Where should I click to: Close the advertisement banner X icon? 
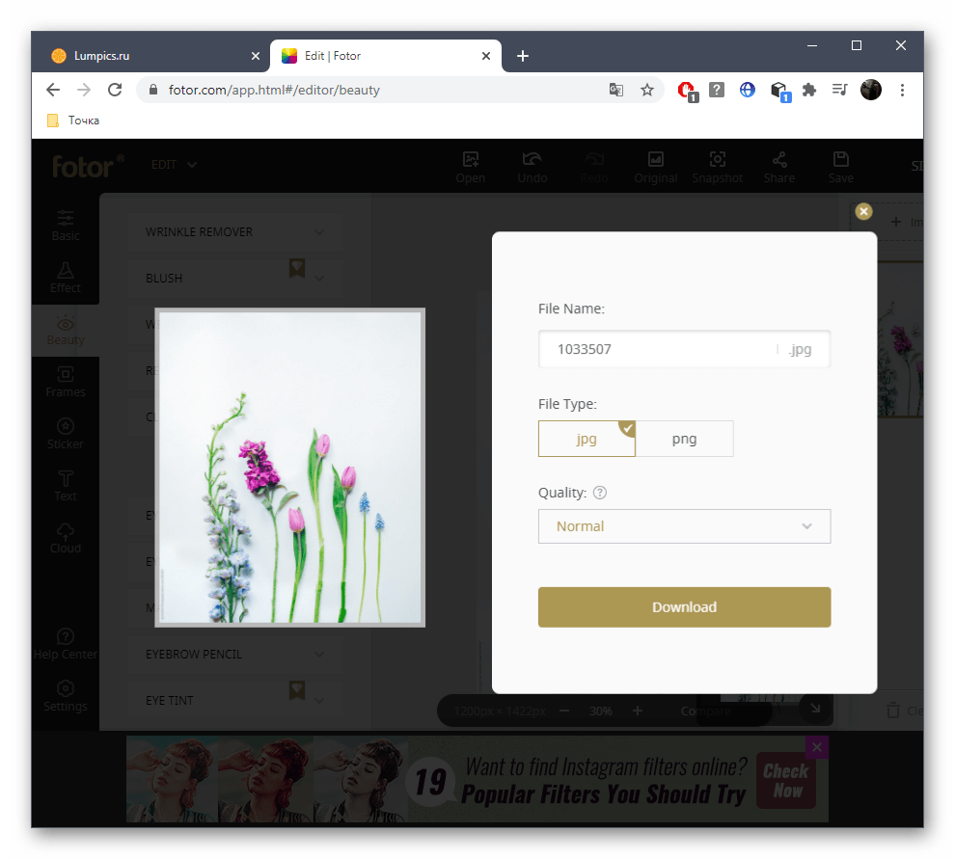coord(816,747)
